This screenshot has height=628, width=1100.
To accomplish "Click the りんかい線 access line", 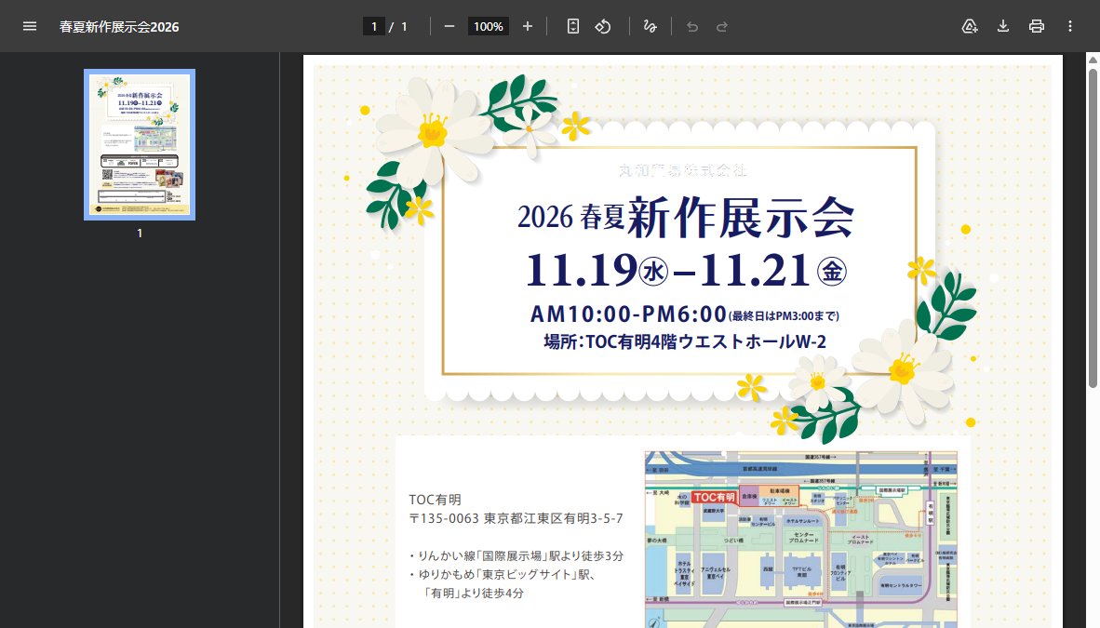I will point(516,555).
